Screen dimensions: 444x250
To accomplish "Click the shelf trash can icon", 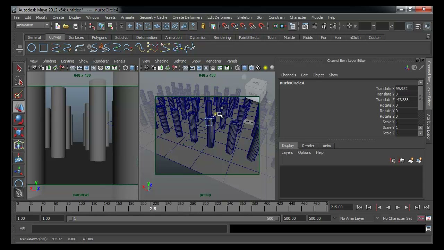I will coord(428,36).
